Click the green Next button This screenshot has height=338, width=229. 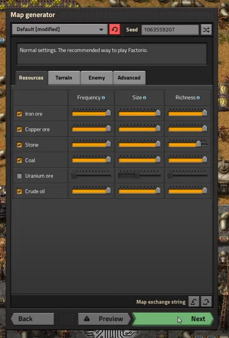[173, 319]
